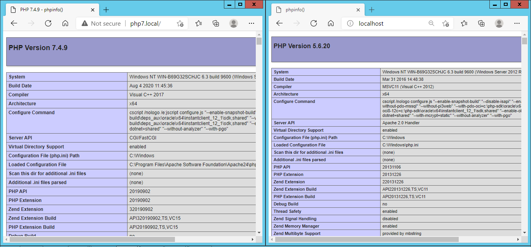Image resolution: width=531 pixels, height=247 pixels.
Task: Add php7.local page to favorites star icon
Action: [180, 24]
